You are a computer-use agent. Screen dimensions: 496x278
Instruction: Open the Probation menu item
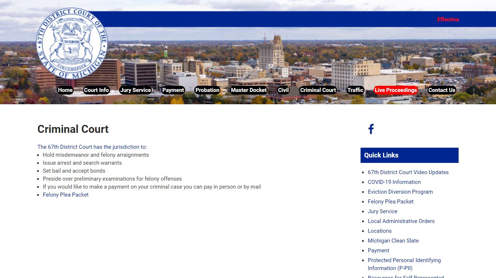tap(207, 90)
